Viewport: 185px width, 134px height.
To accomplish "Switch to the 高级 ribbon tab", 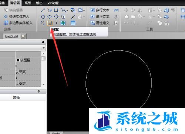I will pos(28,3).
